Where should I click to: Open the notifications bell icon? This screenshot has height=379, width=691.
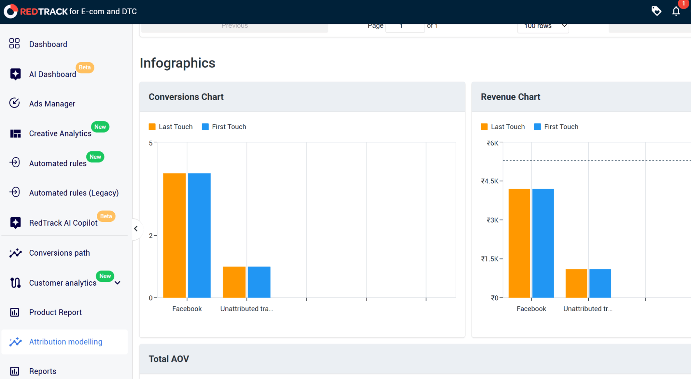[x=676, y=11]
